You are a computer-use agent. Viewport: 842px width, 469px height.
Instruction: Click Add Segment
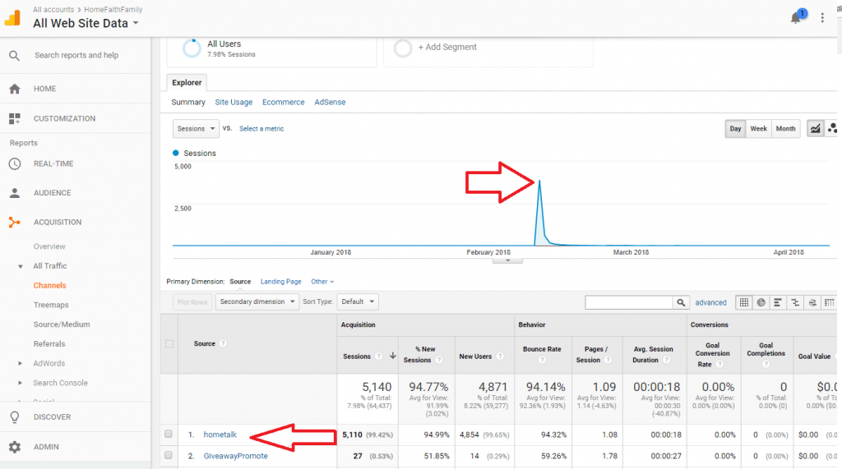click(447, 47)
